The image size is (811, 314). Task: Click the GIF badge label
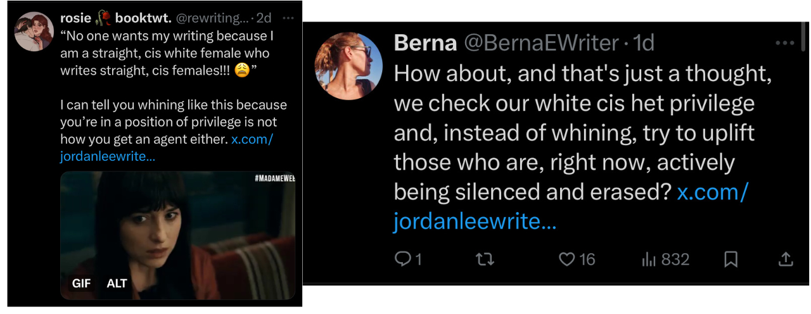pyautogui.click(x=81, y=284)
